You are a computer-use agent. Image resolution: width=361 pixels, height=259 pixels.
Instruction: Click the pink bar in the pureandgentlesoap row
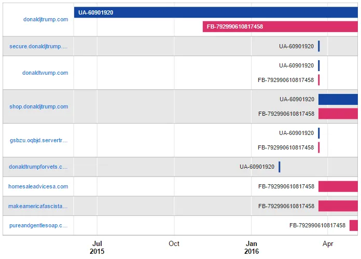click(354, 225)
